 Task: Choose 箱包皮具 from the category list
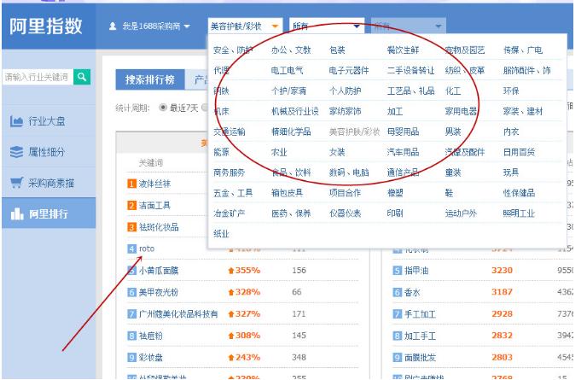click(x=288, y=193)
